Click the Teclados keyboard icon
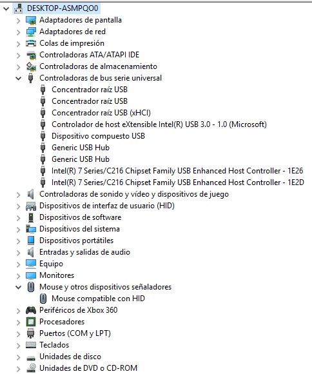 point(31,345)
